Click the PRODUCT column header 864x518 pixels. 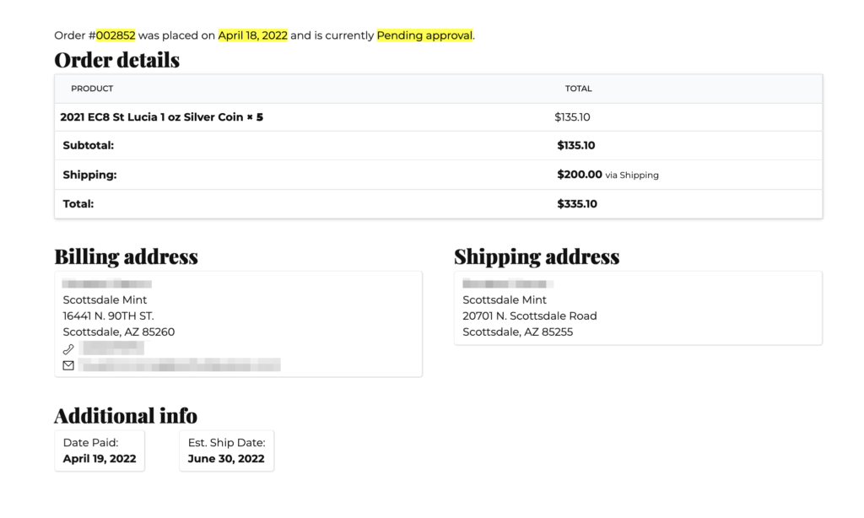pos(92,89)
